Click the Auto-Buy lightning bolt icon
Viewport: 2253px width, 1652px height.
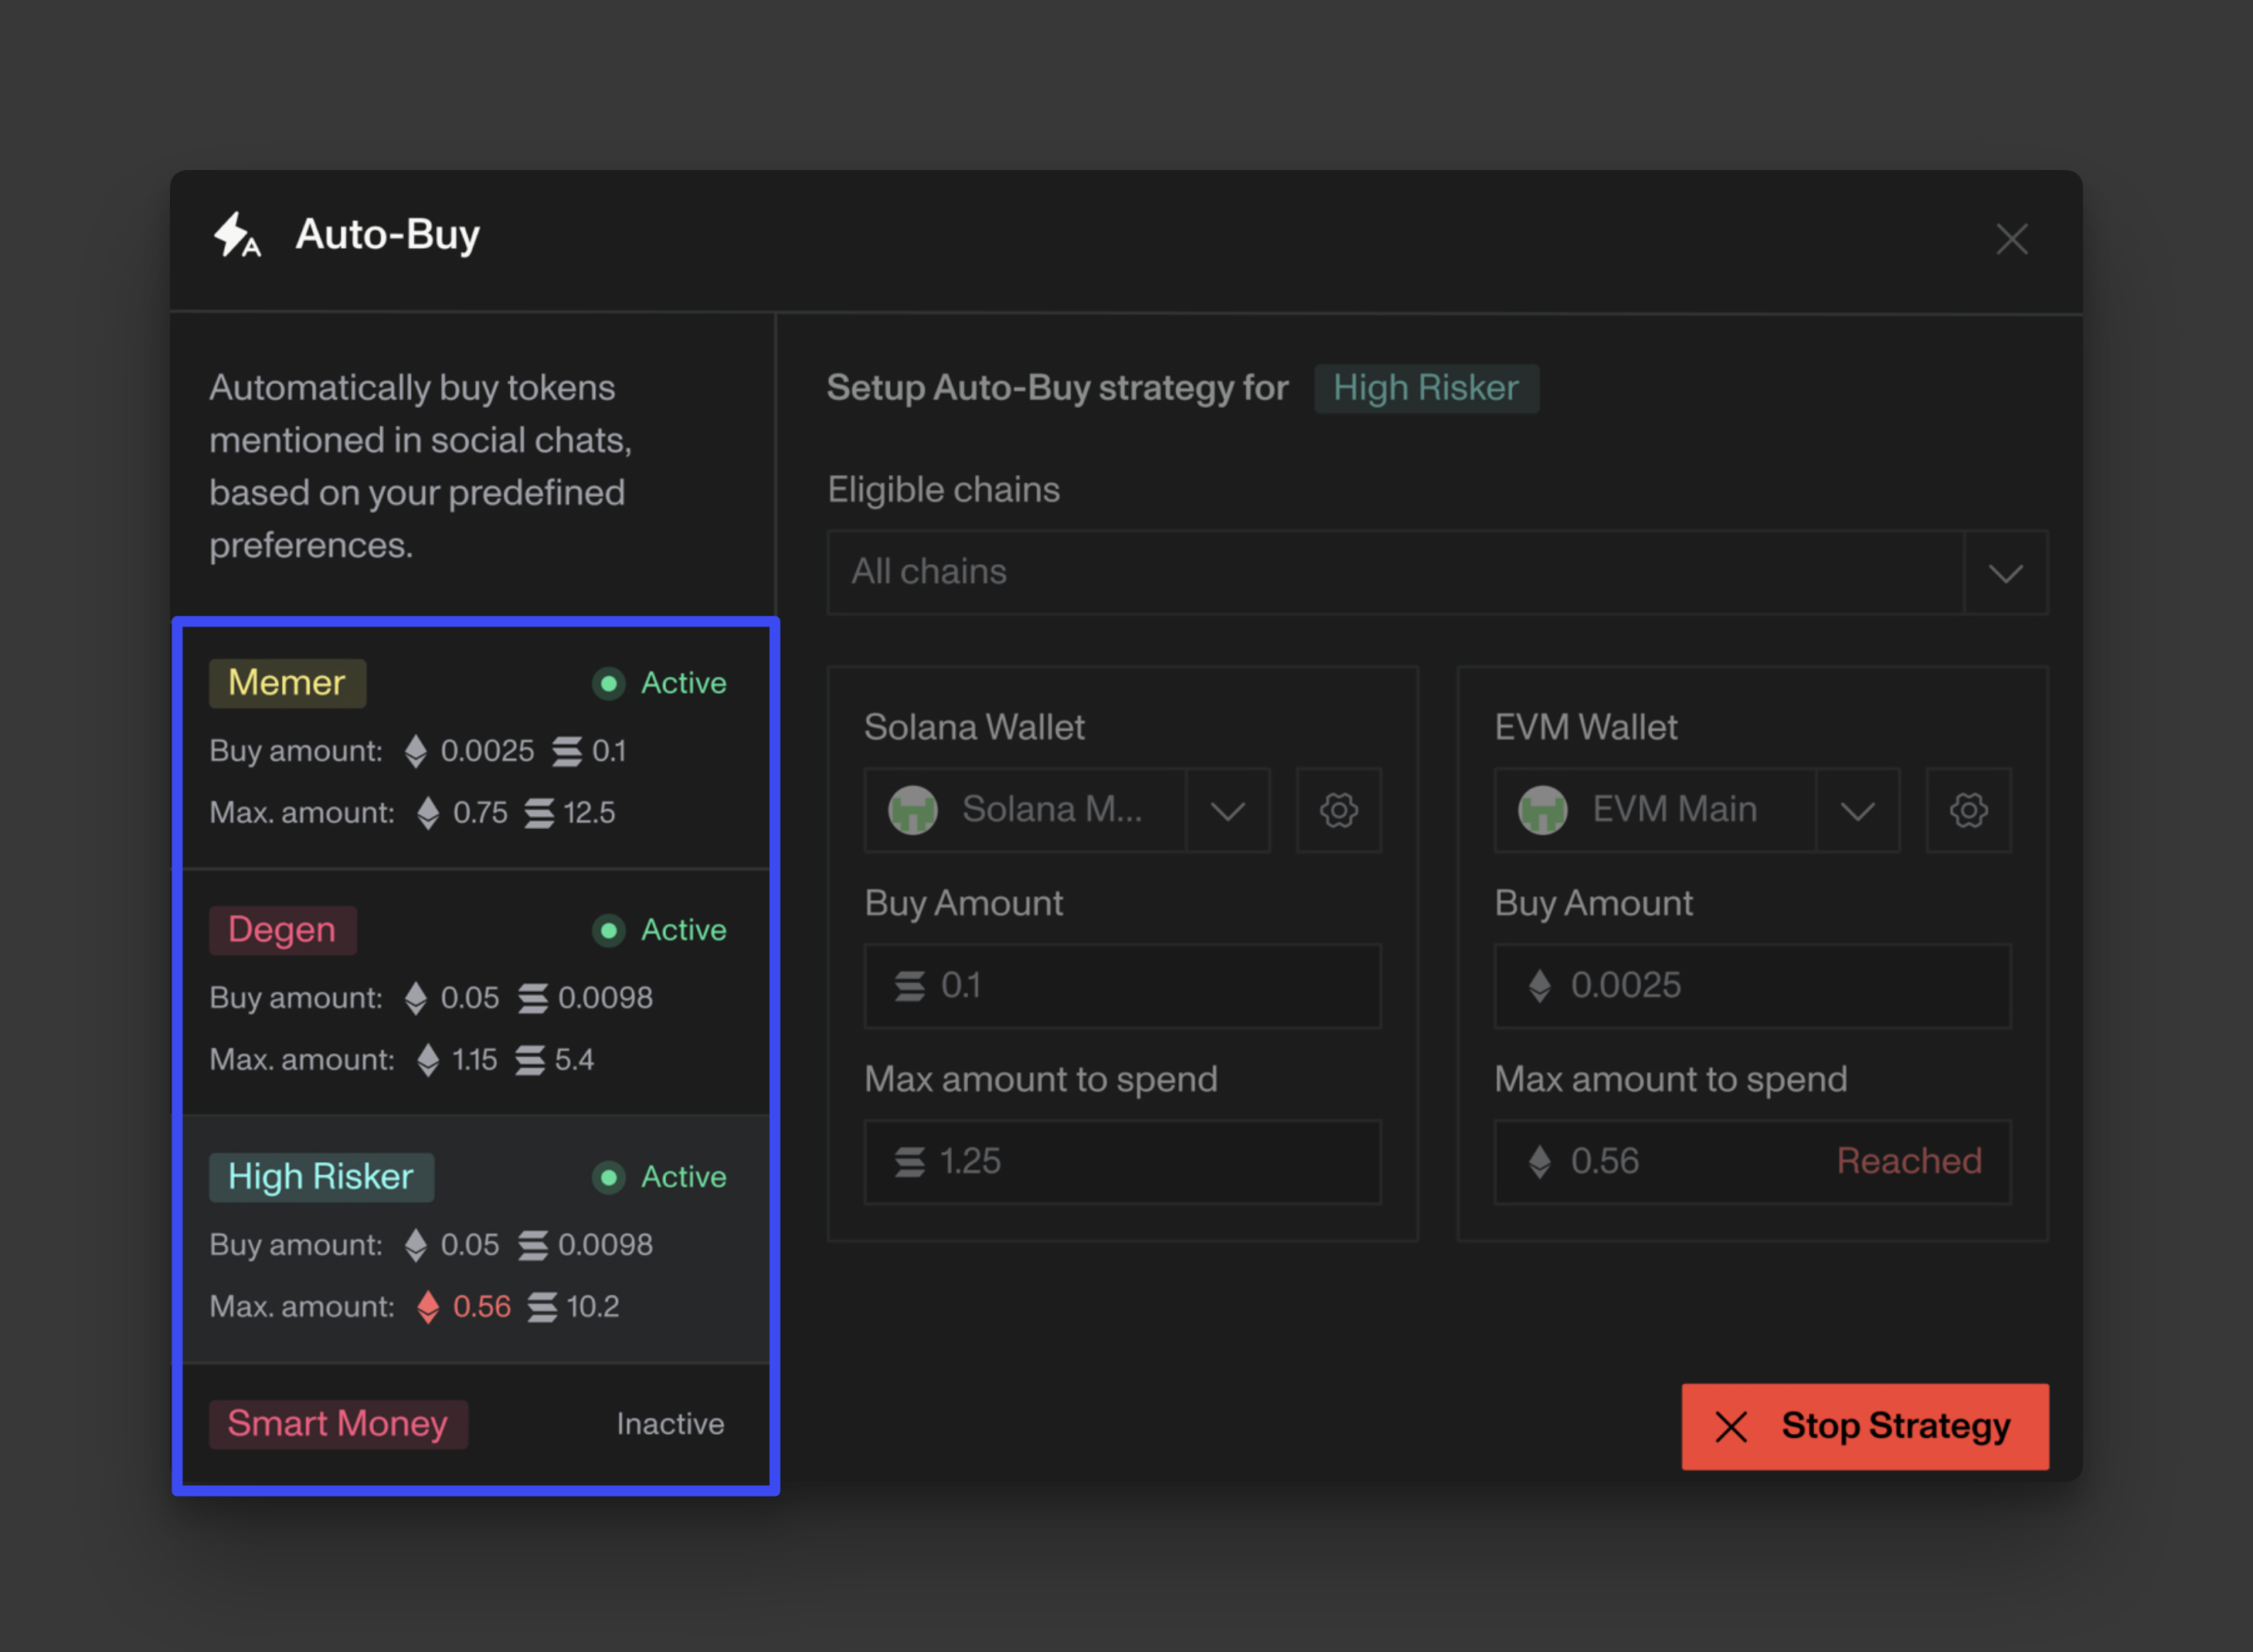pos(237,236)
